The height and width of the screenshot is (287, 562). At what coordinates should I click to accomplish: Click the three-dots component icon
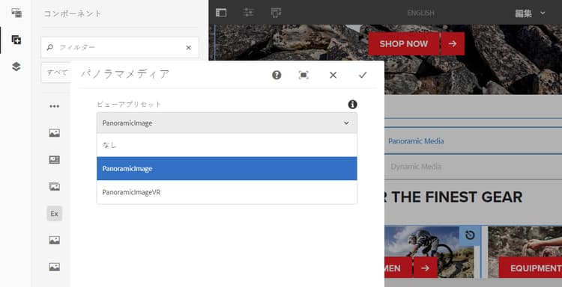(x=55, y=106)
